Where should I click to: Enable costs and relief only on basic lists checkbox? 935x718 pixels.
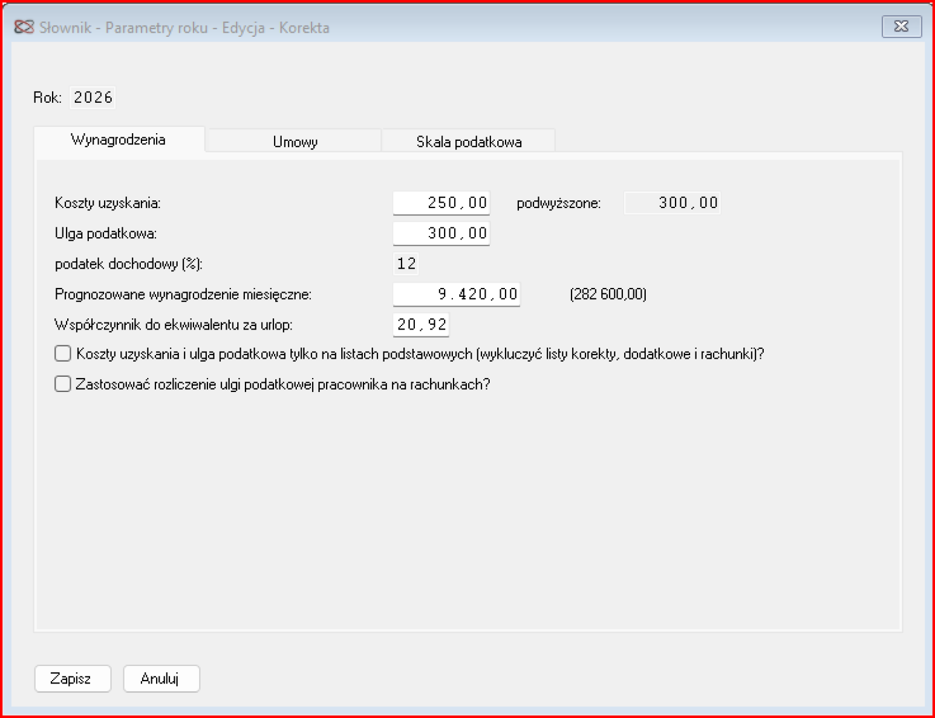(63, 353)
